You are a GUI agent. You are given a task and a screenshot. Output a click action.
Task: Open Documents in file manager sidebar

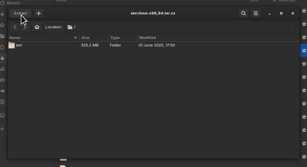[2, 47]
